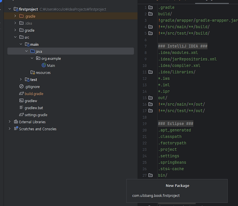Click the New Package name field
Screen dimensions: 238x206
coord(177,196)
